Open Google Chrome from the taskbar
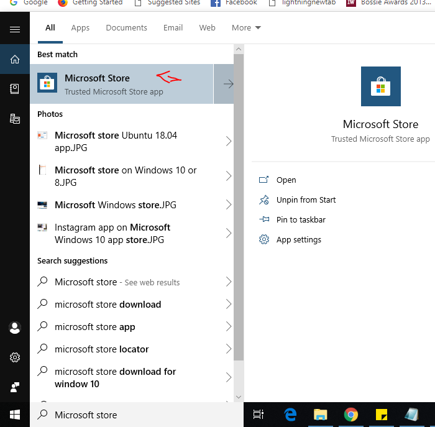The height and width of the screenshot is (427, 435). click(x=350, y=415)
